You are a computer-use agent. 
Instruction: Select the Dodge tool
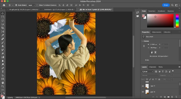pyautogui.click(x=3, y=64)
